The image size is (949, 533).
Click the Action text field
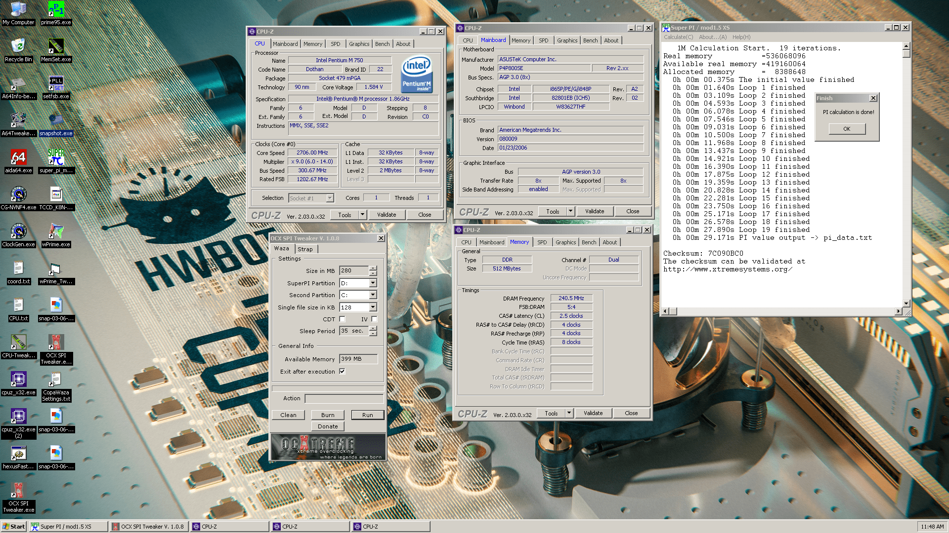344,398
